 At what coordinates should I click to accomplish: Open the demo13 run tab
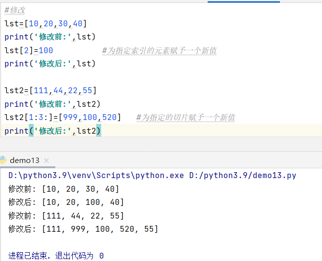point(24,161)
